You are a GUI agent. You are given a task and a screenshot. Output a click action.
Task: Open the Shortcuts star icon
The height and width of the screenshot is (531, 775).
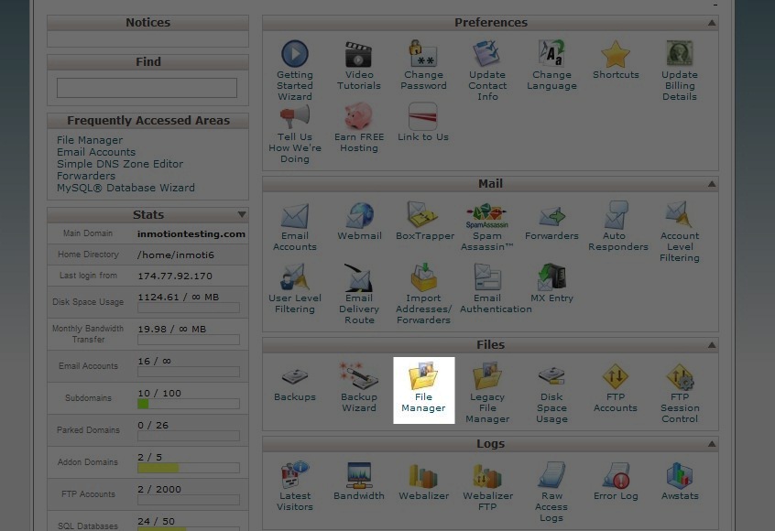tap(616, 54)
